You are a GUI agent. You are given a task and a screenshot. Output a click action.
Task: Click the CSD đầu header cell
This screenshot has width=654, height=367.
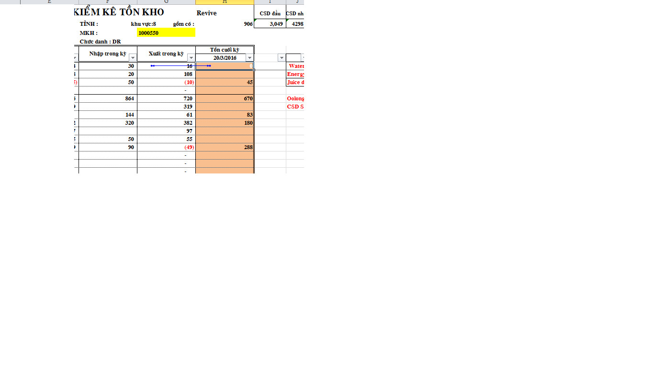[x=270, y=13]
